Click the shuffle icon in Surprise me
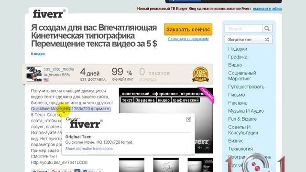The width and height of the screenshot is (306, 172). [x=267, y=39]
